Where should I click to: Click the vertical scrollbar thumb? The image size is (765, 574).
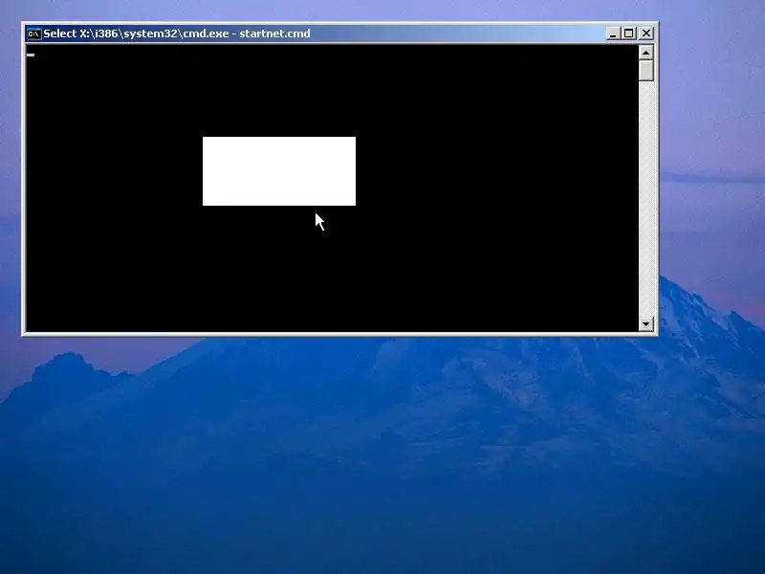pyautogui.click(x=646, y=70)
